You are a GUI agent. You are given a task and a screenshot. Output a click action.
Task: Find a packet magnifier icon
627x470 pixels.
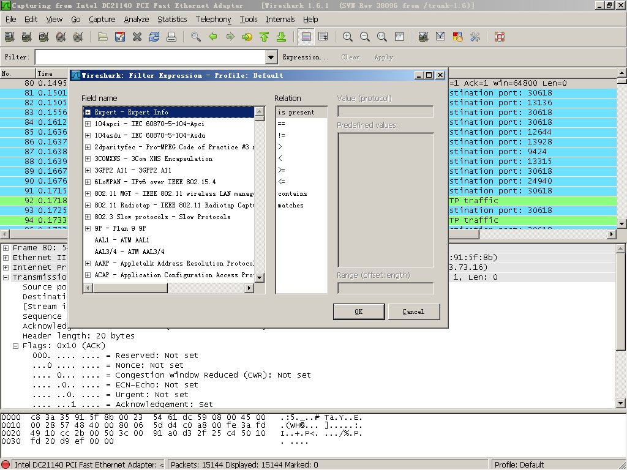[x=196, y=37]
